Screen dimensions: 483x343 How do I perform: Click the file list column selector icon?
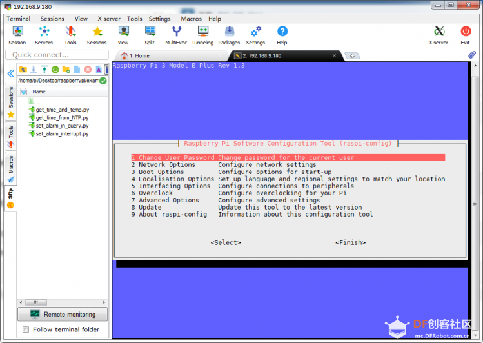click(x=23, y=92)
